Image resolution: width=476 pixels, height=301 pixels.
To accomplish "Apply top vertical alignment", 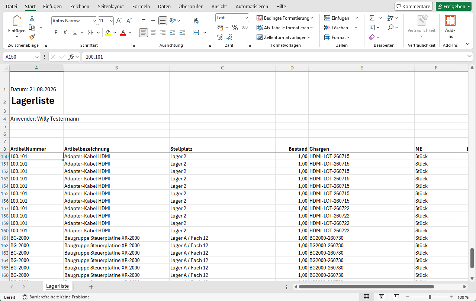I will pos(144,21).
